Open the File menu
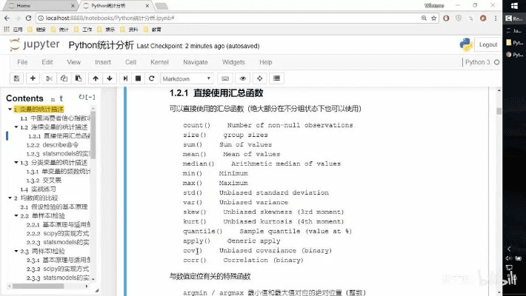 (x=22, y=62)
